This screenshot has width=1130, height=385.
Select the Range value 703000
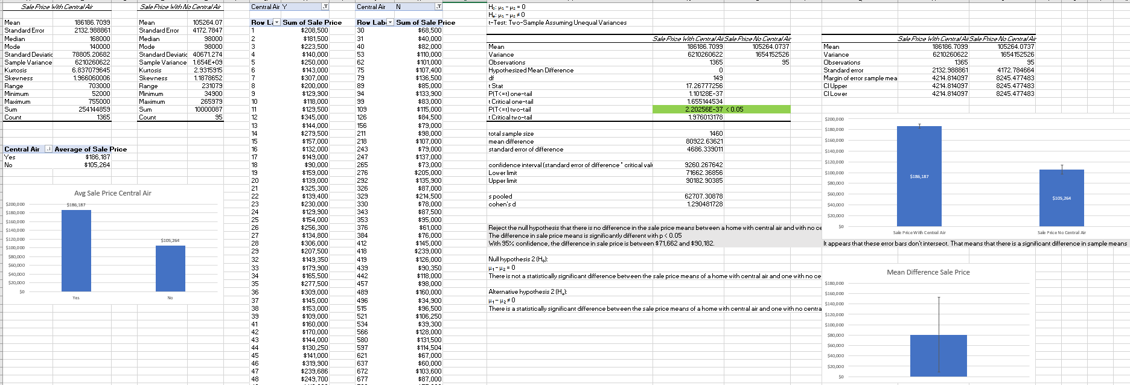(x=100, y=86)
